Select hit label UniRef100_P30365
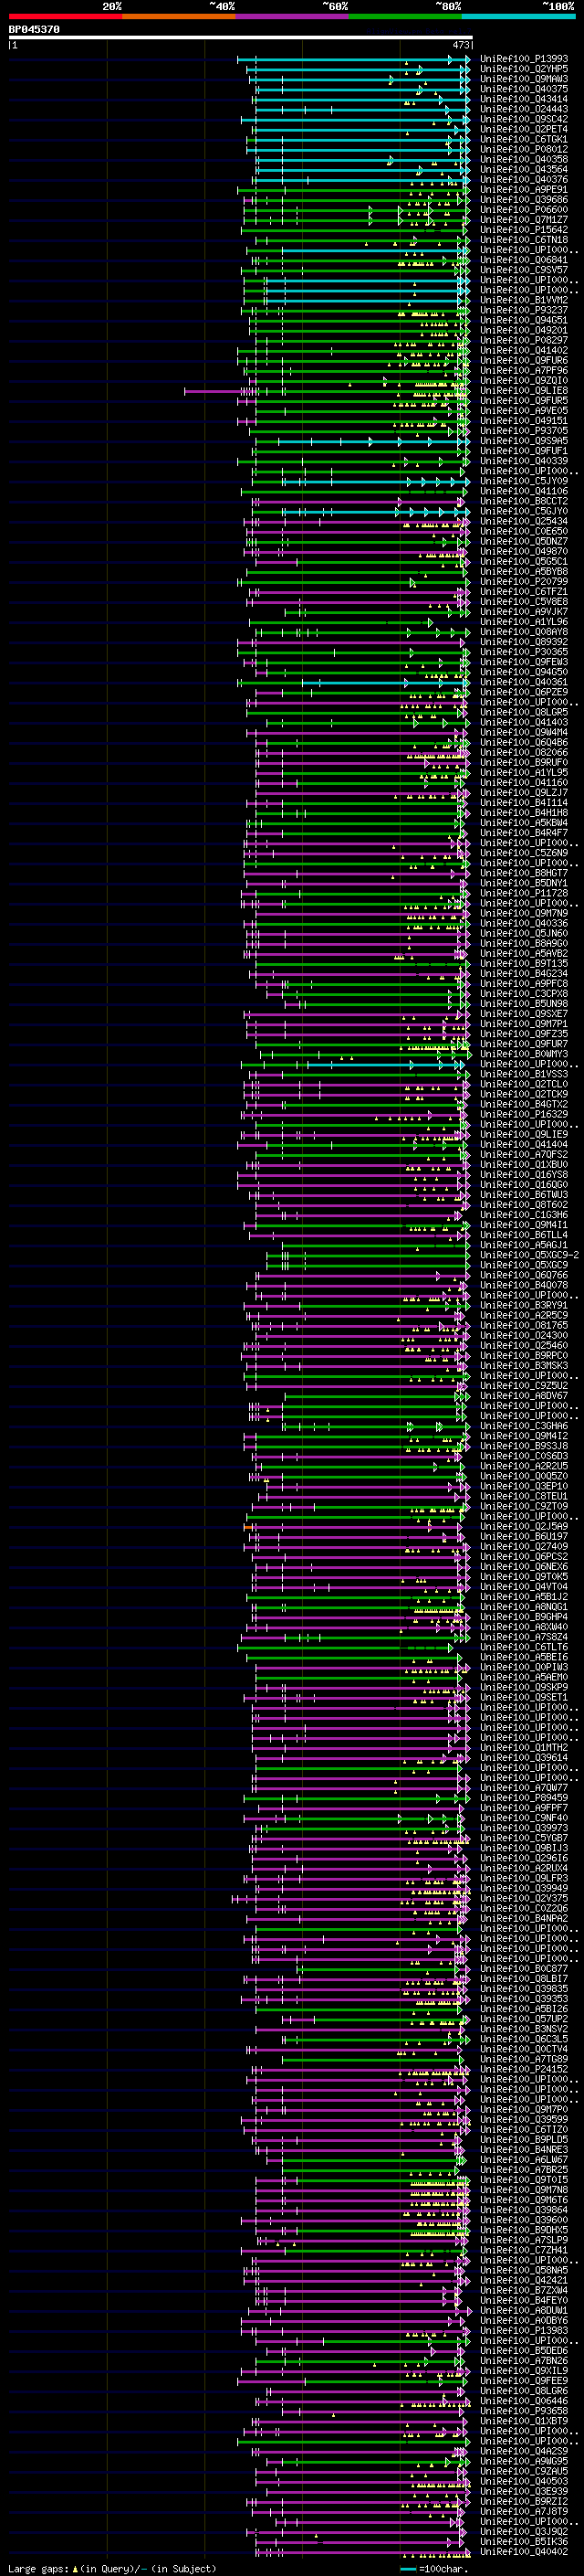584x2576 pixels. 524,652
